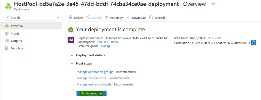The image size is (261, 100).
Task: Open the avd-rg resource group link
Action: 105,46
